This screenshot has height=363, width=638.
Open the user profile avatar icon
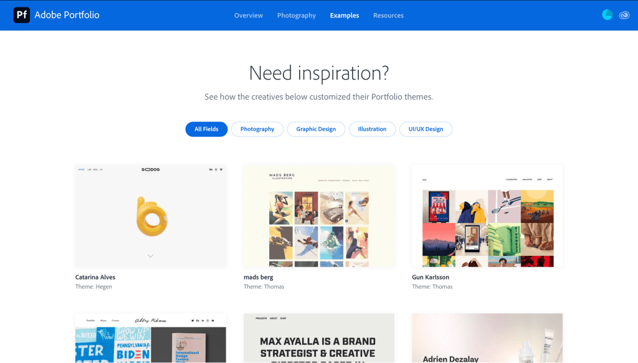pyautogui.click(x=607, y=15)
